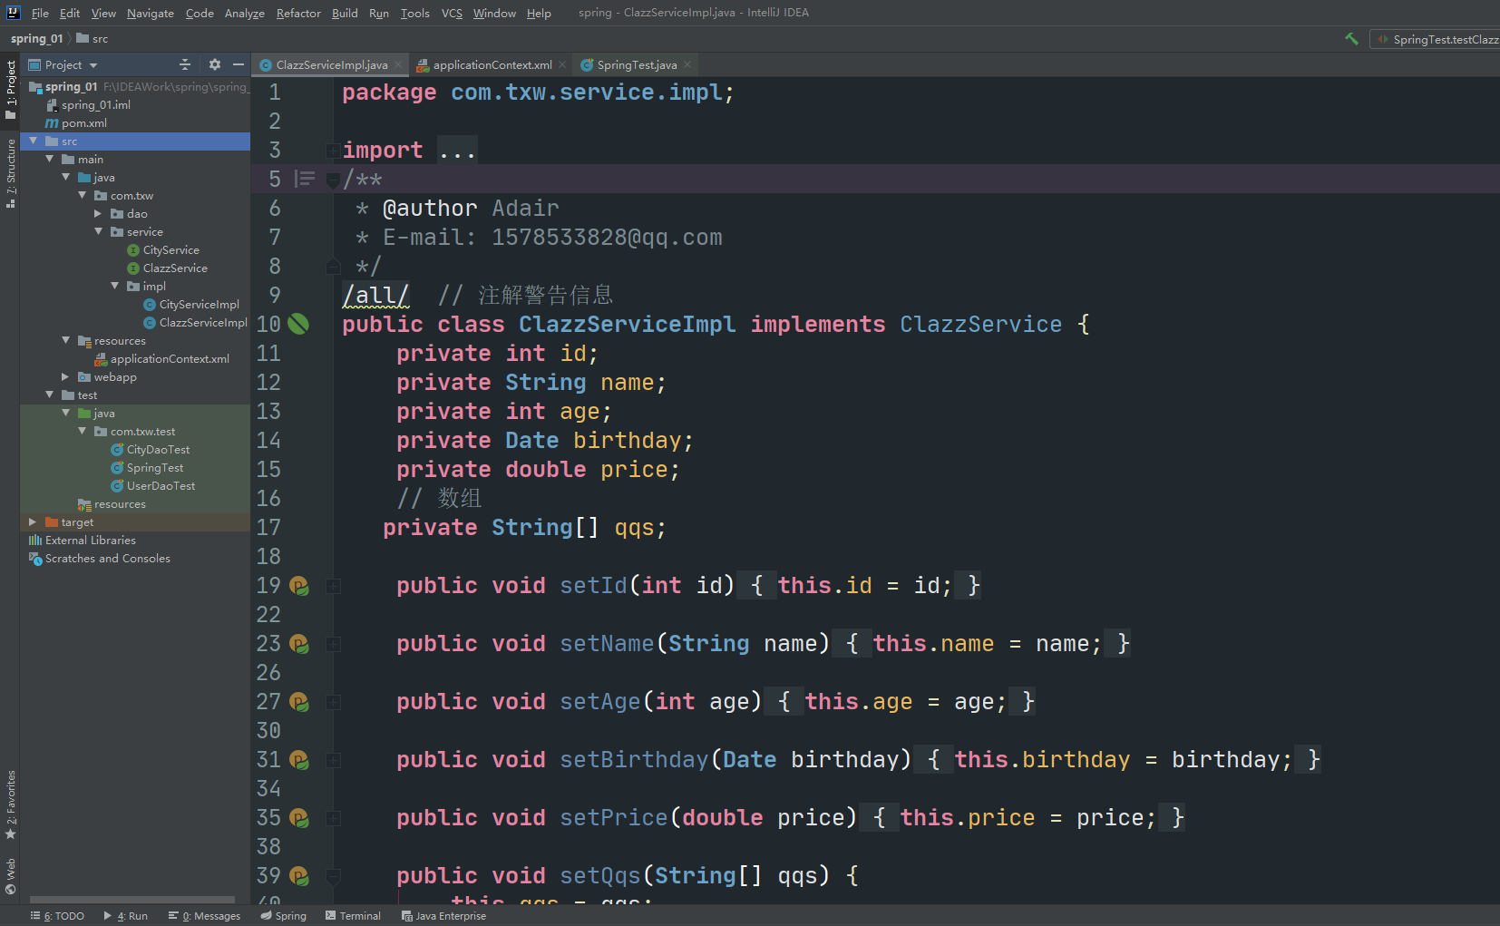Click the gutter icon on line 10
This screenshot has width=1500, height=926.
[298, 324]
